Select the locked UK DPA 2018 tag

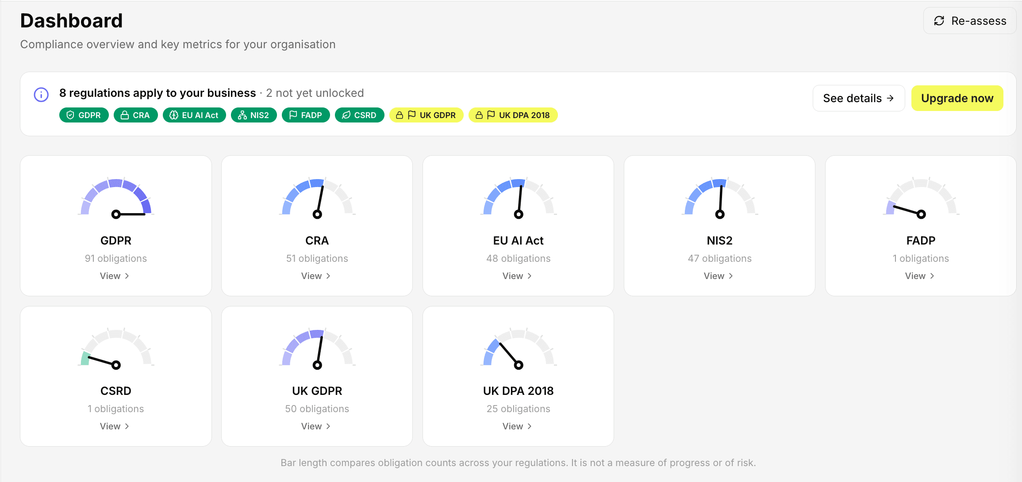(513, 115)
